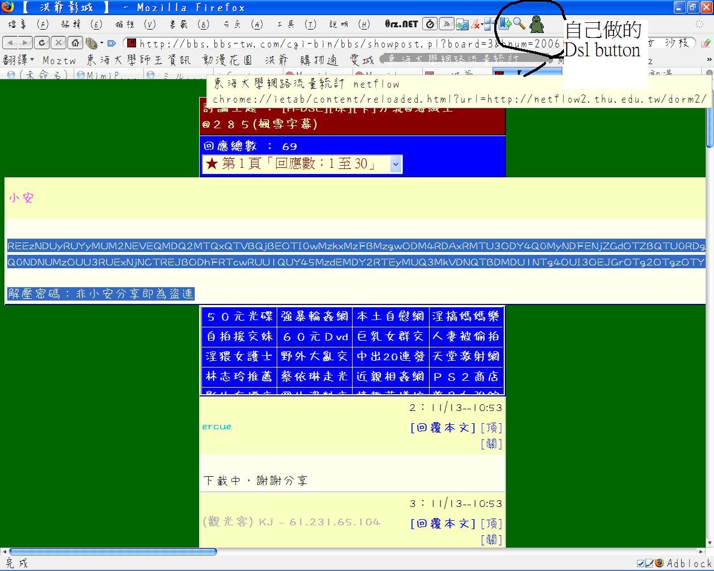Click the RSS feed toolbar icon
Image resolution: width=714 pixels, height=571 pixels.
(446, 24)
